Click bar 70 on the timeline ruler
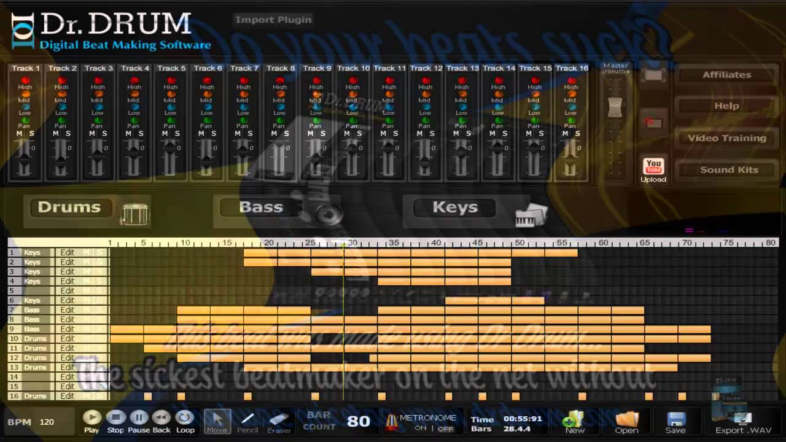Screen dimensions: 786x442 (x=687, y=243)
